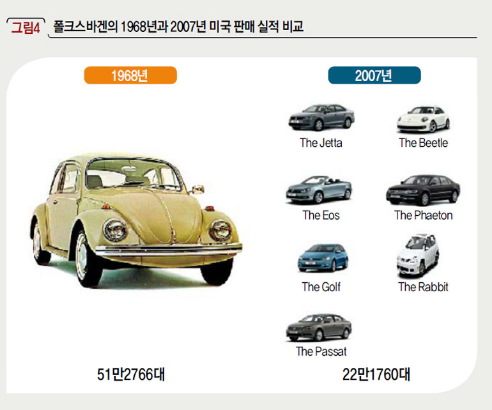Screen dimensions: 492x410
Task: Click the Eos convertible car image
Action: point(319,190)
